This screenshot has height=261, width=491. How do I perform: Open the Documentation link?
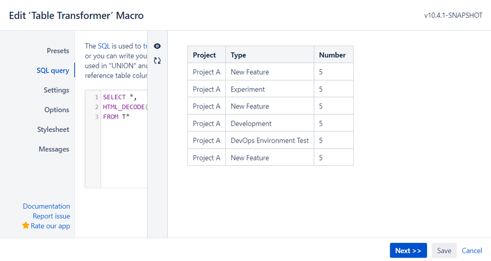[46, 206]
